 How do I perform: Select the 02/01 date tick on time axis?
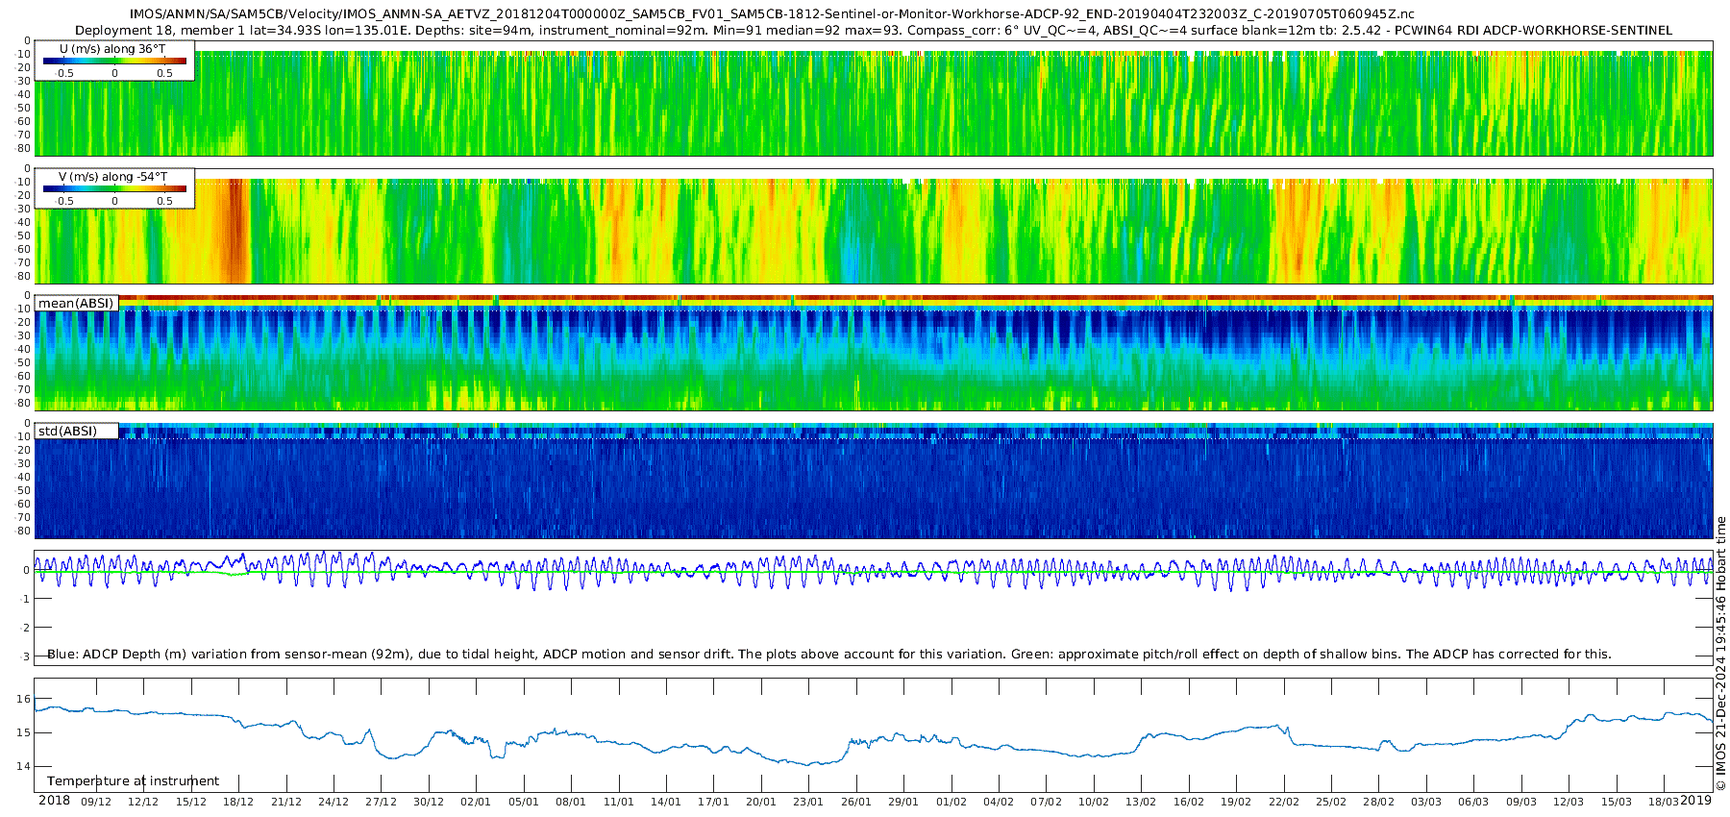(x=476, y=802)
